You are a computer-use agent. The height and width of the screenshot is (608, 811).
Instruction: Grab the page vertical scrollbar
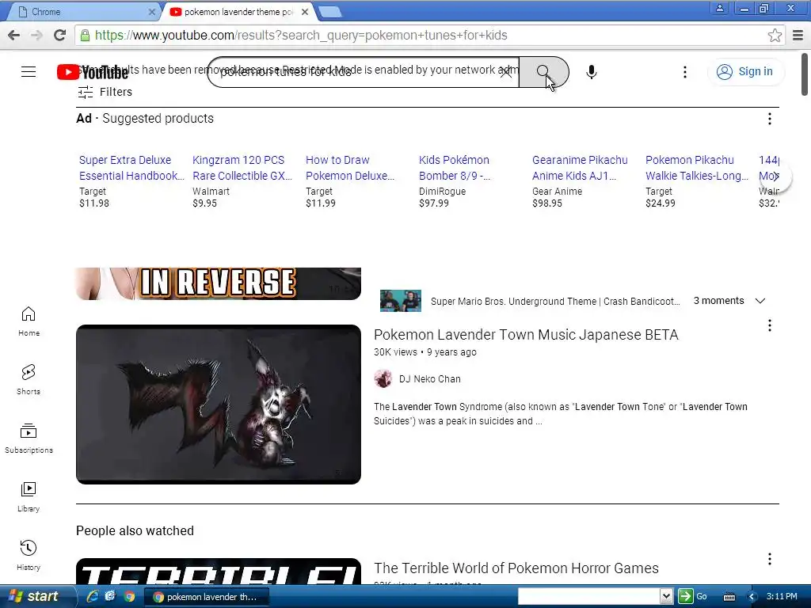805,74
